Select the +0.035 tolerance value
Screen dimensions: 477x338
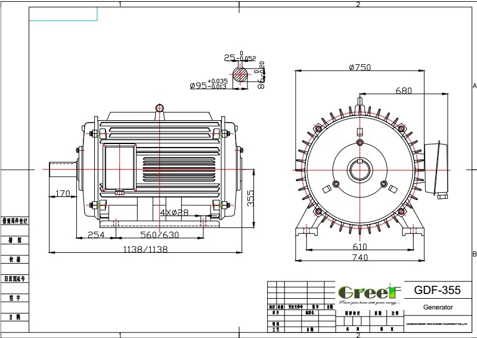pyautogui.click(x=218, y=81)
